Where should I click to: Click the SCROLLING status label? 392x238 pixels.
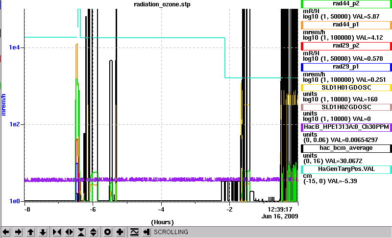pyautogui.click(x=171, y=232)
